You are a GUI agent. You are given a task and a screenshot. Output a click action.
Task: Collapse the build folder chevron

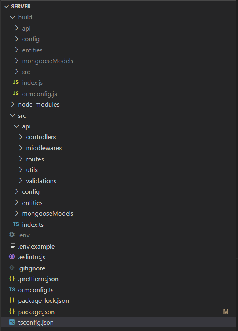[x=13, y=17]
